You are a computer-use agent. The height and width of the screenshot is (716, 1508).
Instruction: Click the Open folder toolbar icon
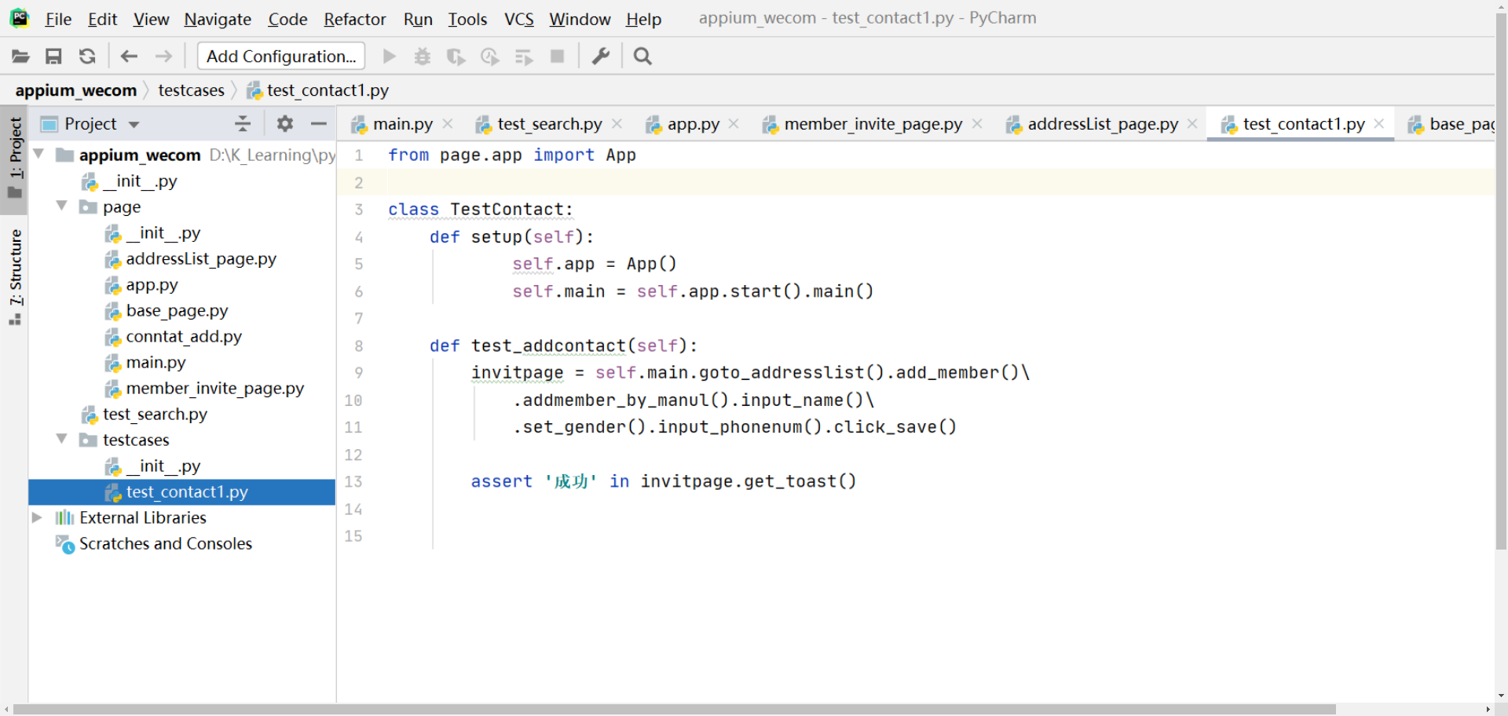20,57
